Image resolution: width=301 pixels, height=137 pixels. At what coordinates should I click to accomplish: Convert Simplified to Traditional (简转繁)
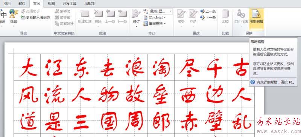tap(62, 18)
